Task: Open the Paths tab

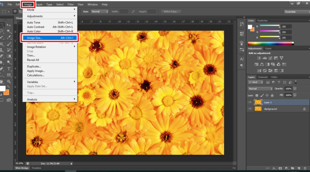Action: 274,77
